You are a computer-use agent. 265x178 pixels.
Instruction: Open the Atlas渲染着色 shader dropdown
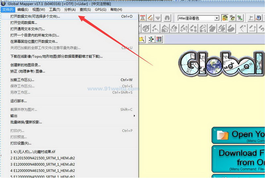point(217,18)
